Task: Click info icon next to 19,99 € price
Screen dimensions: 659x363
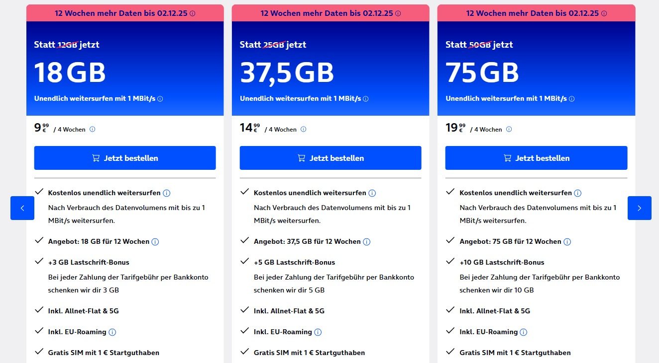Action: click(x=509, y=130)
